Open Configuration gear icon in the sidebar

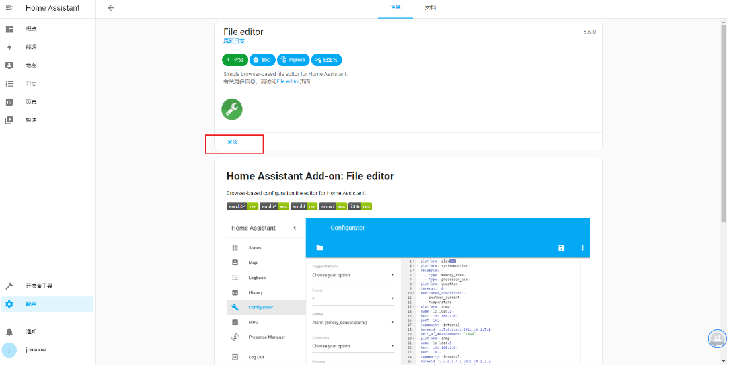click(x=9, y=304)
